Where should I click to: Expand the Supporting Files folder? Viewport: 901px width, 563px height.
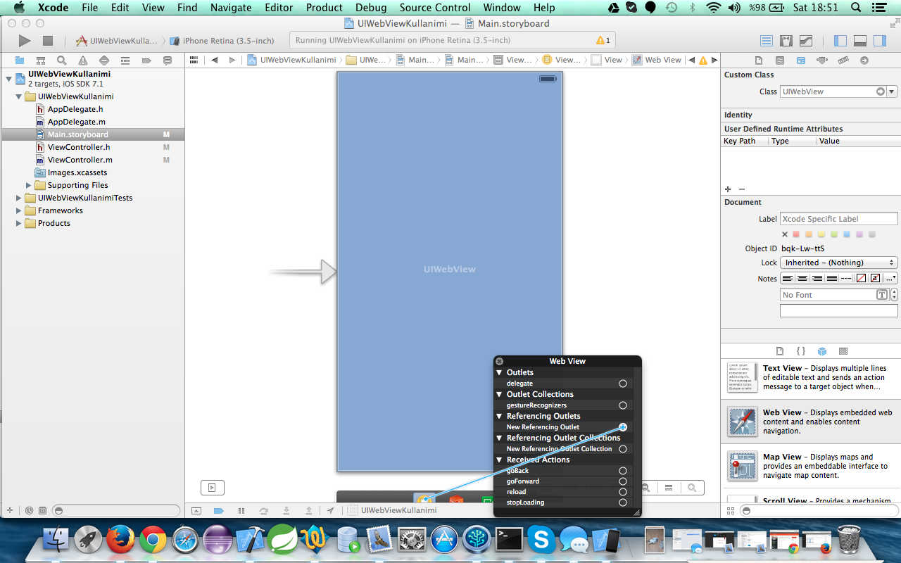click(x=29, y=185)
